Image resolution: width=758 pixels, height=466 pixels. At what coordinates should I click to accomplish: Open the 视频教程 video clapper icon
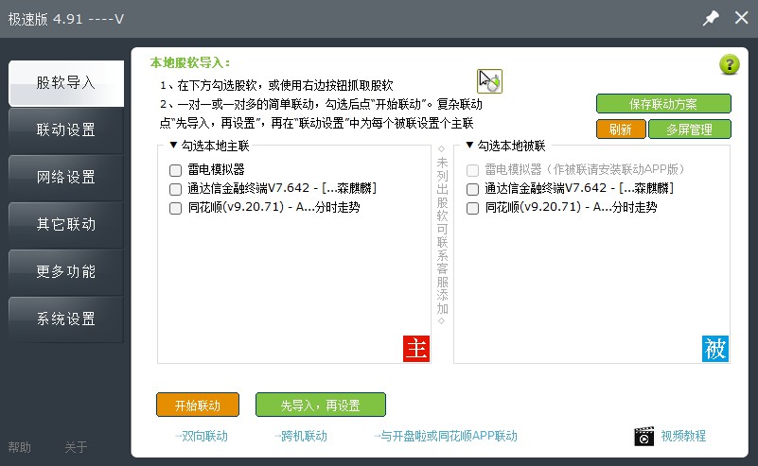[643, 436]
